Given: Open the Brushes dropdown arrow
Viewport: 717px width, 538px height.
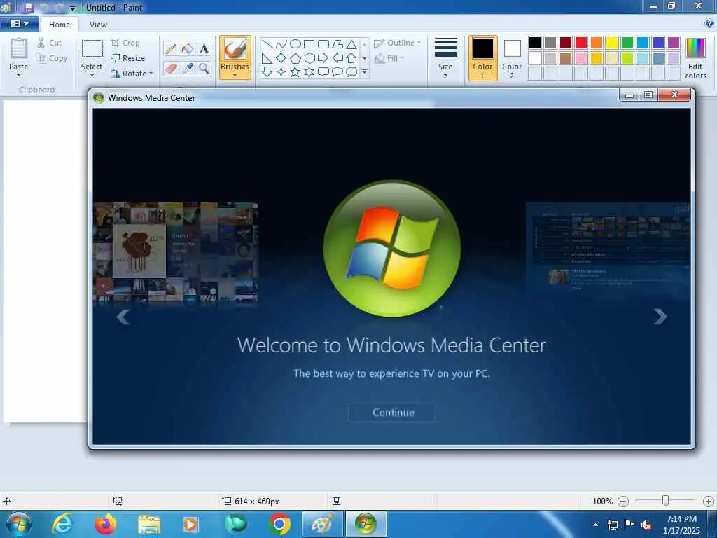Looking at the screenshot, I should 235,76.
